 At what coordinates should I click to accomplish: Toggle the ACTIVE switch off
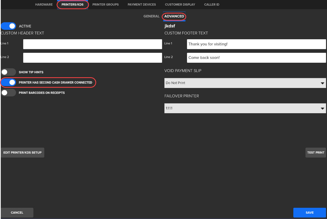pyautogui.click(x=8, y=26)
